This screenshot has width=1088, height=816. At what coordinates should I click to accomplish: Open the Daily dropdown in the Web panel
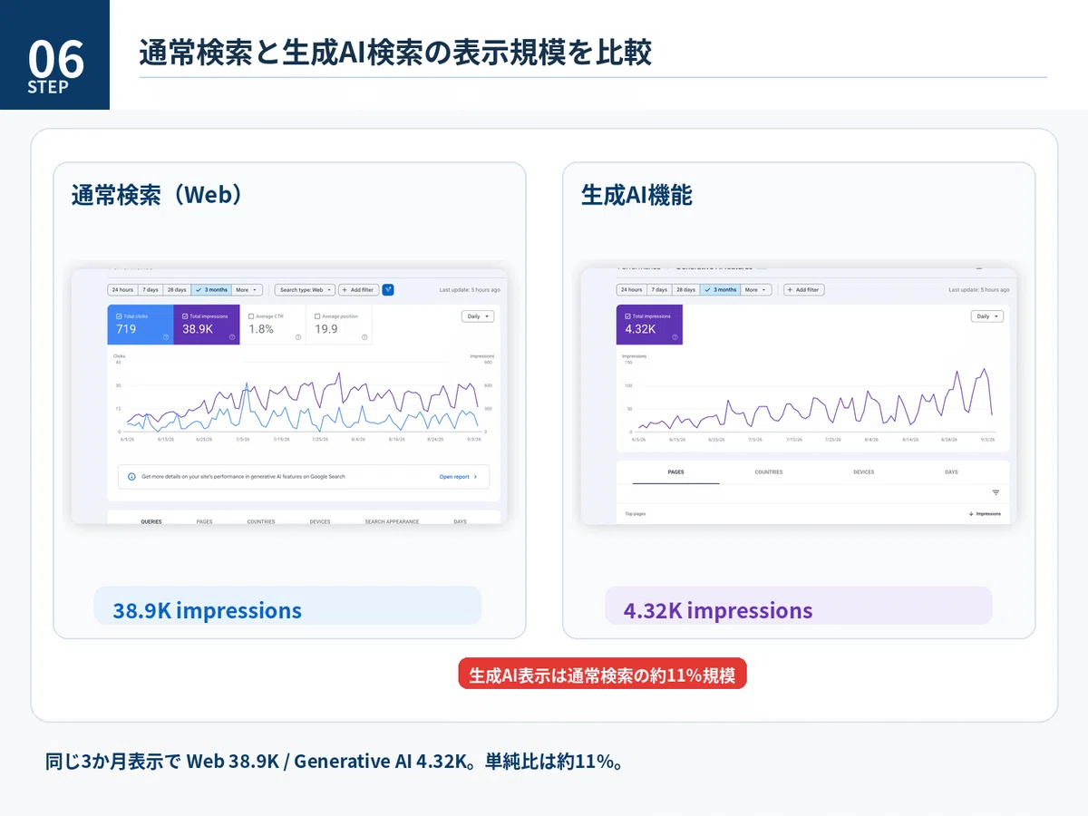pyautogui.click(x=478, y=316)
